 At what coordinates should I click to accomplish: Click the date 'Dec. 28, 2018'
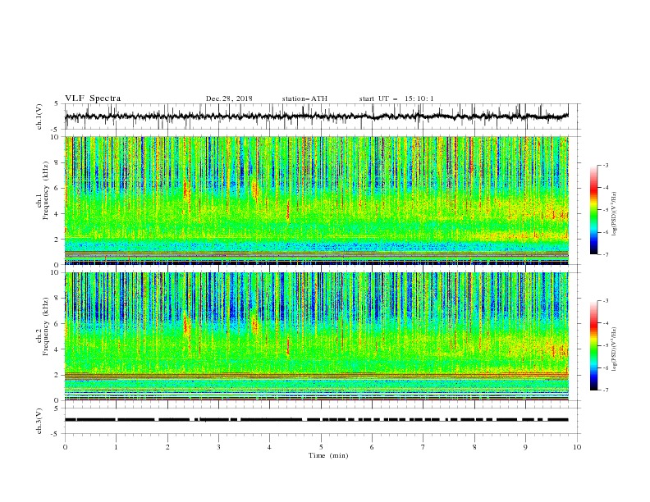point(229,98)
